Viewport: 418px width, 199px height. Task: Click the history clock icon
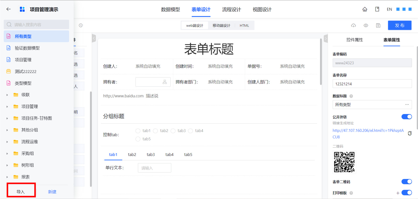[81, 25]
